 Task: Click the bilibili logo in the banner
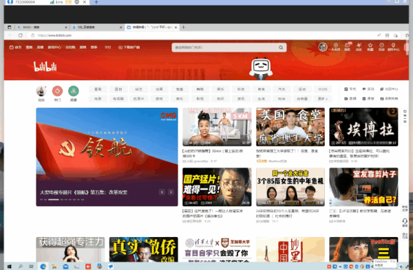(x=45, y=67)
